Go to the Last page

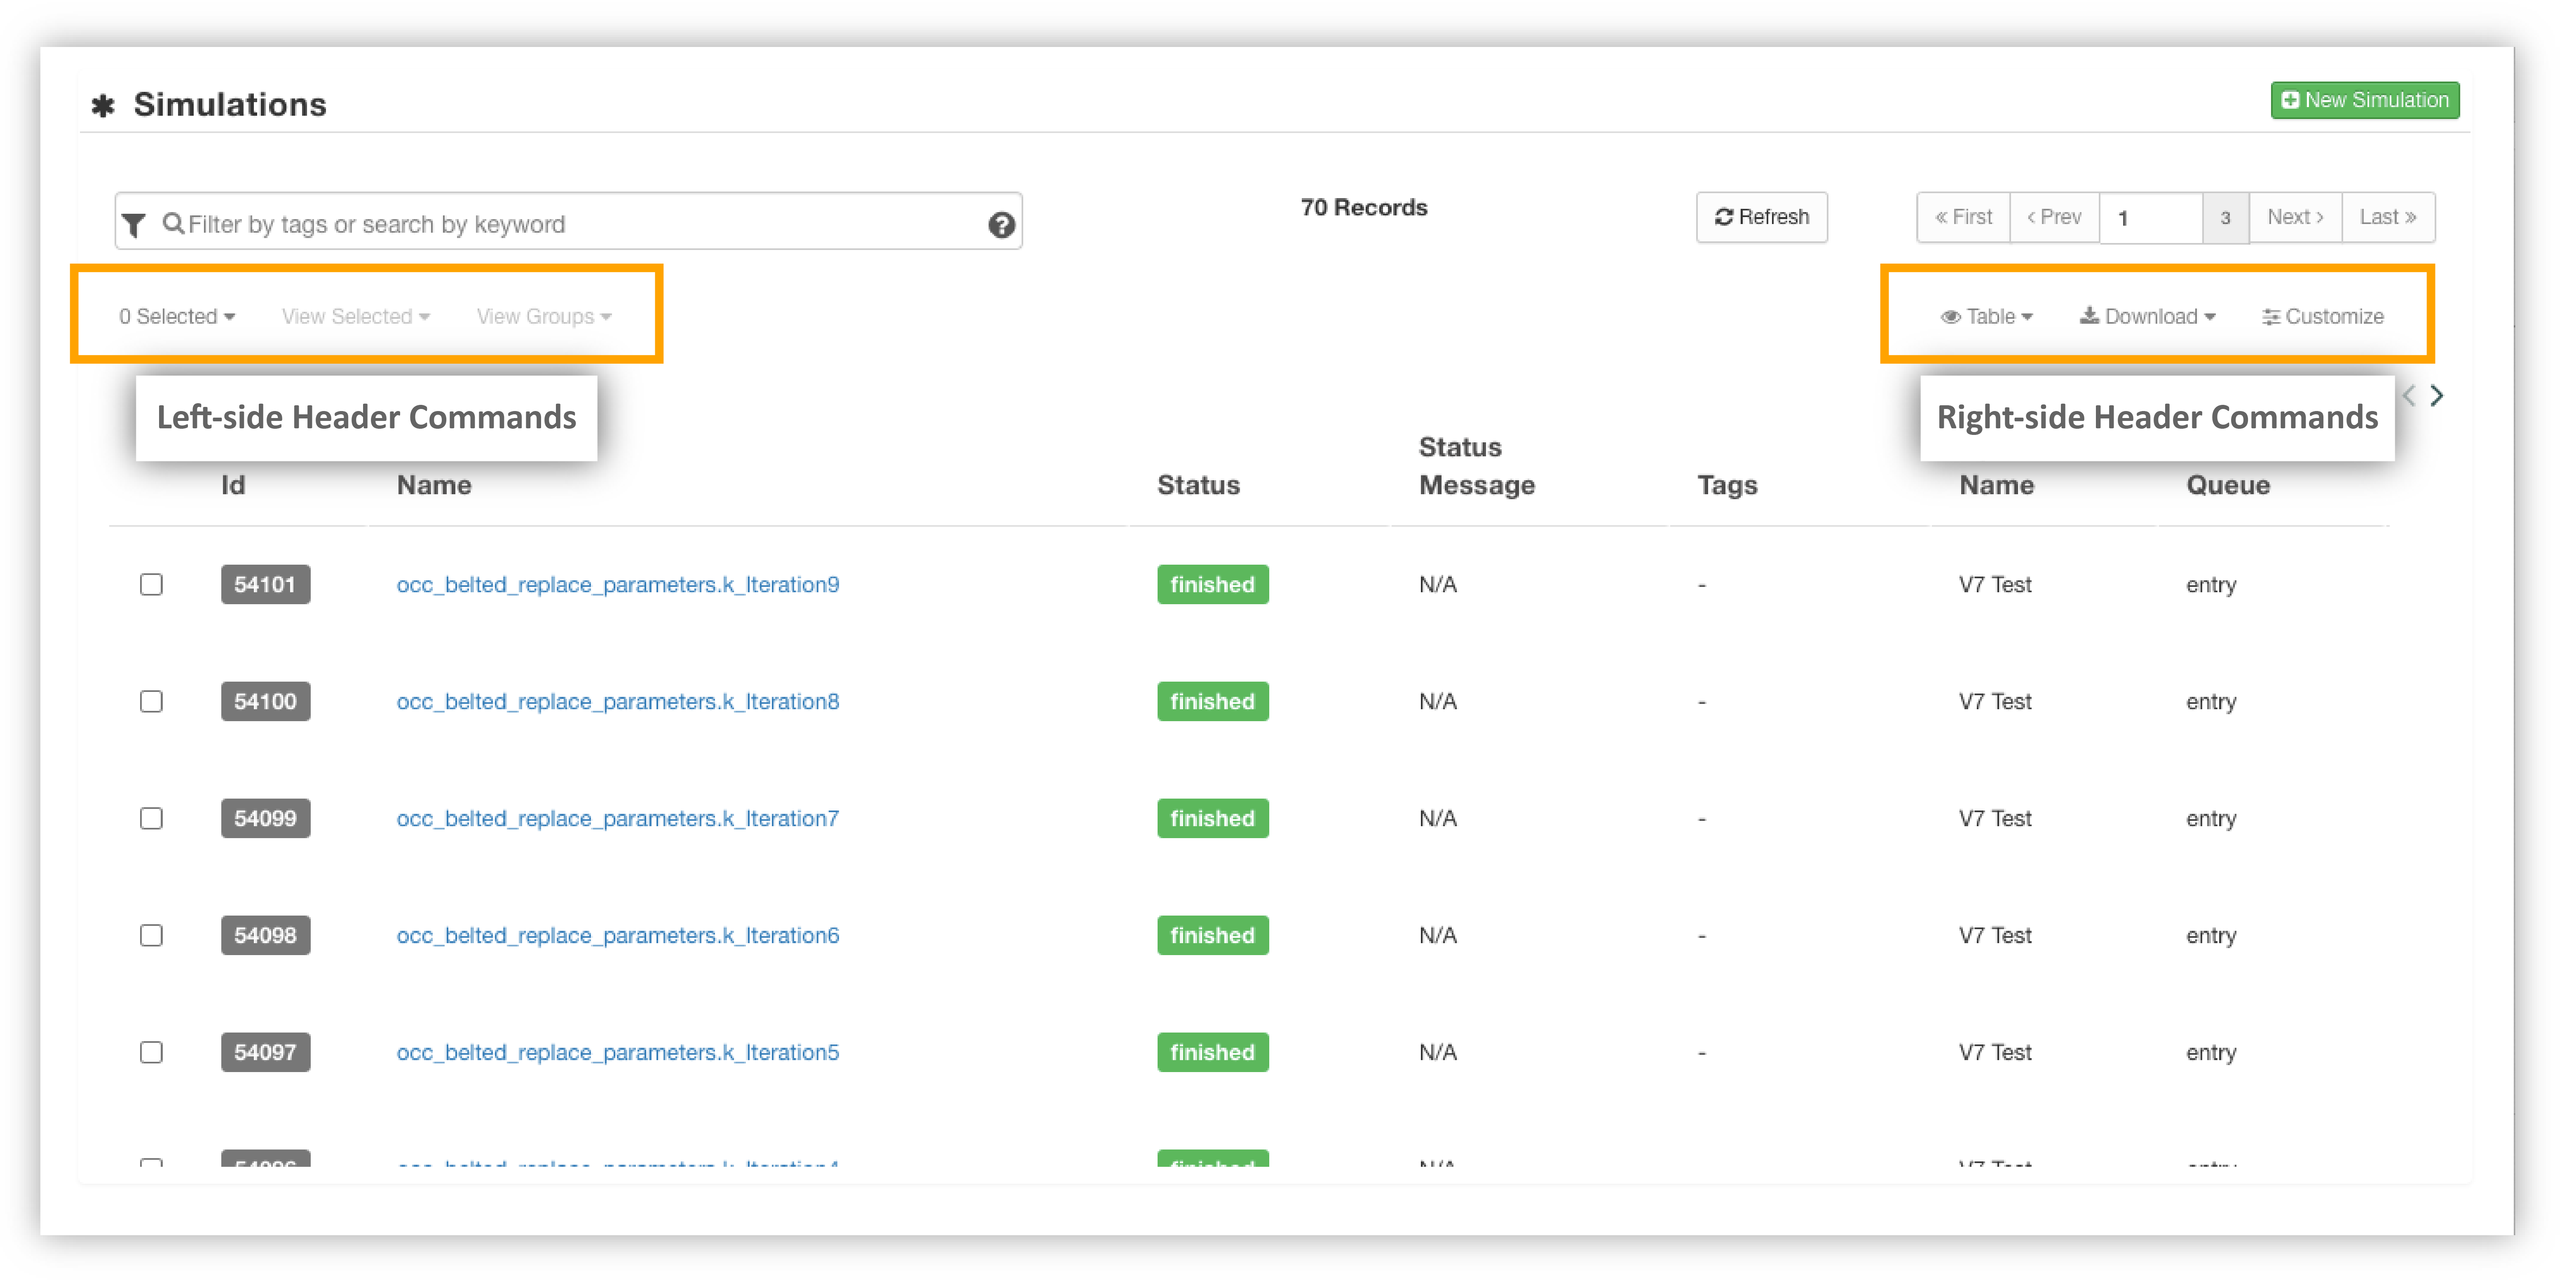pyautogui.click(x=2388, y=217)
